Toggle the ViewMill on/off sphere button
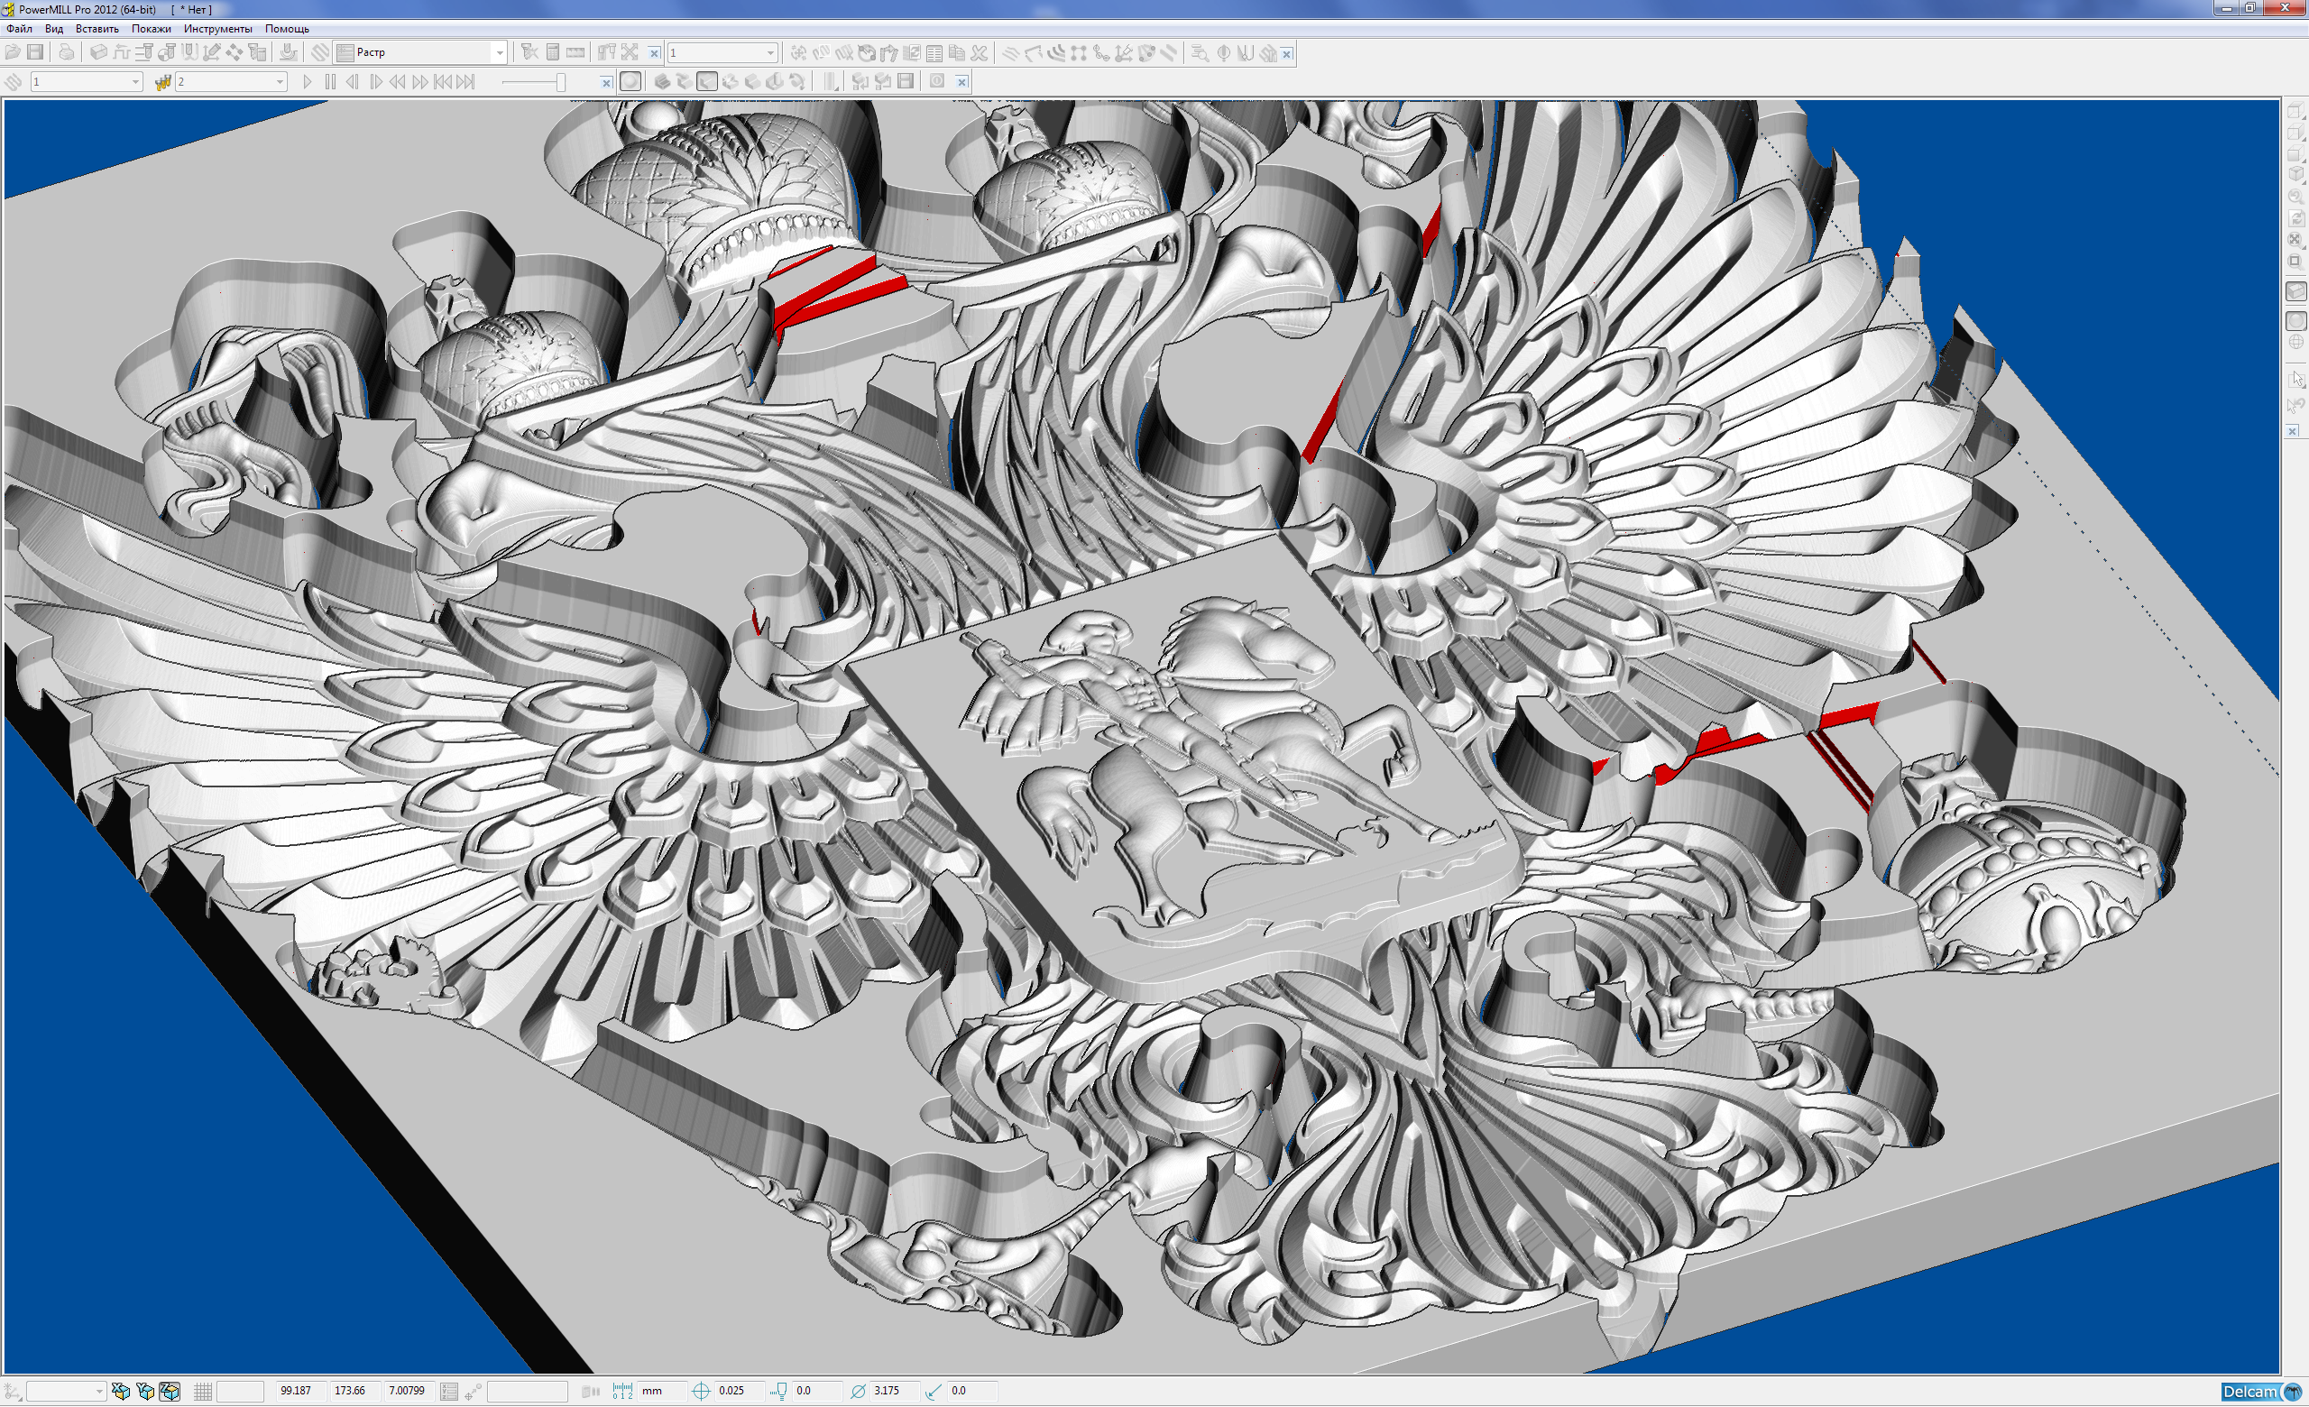The width and height of the screenshot is (2309, 1407). [630, 81]
